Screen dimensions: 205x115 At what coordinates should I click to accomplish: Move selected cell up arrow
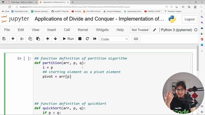pyautogui.click(x=48, y=39)
